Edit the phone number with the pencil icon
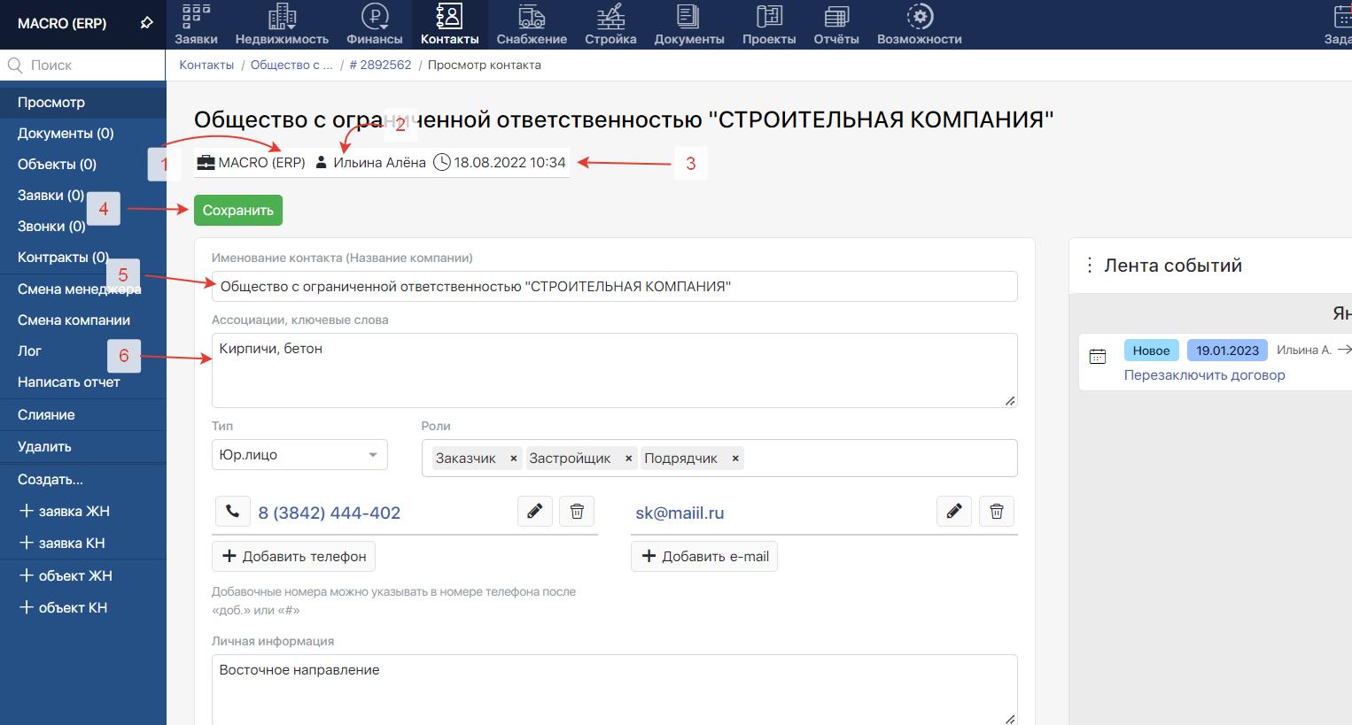The image size is (1352, 725). pyautogui.click(x=535, y=512)
